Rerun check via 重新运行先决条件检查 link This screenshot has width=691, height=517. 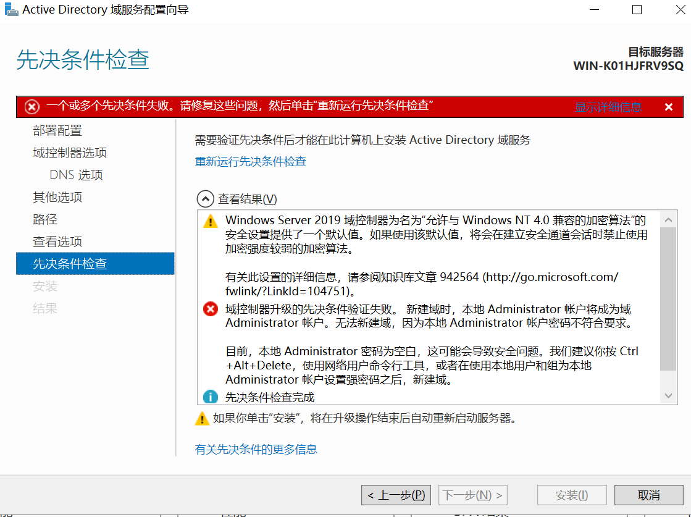coord(250,161)
